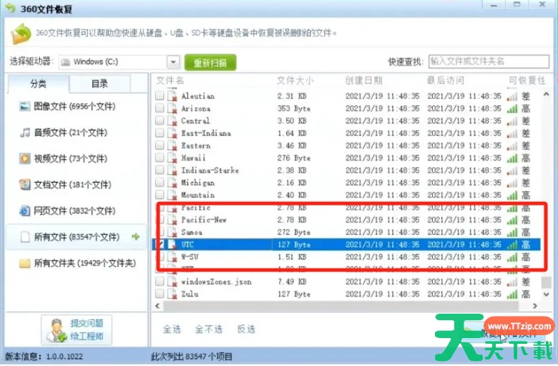Click the image files category icon

[x=24, y=106]
